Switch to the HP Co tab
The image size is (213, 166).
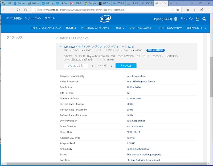point(104,3)
